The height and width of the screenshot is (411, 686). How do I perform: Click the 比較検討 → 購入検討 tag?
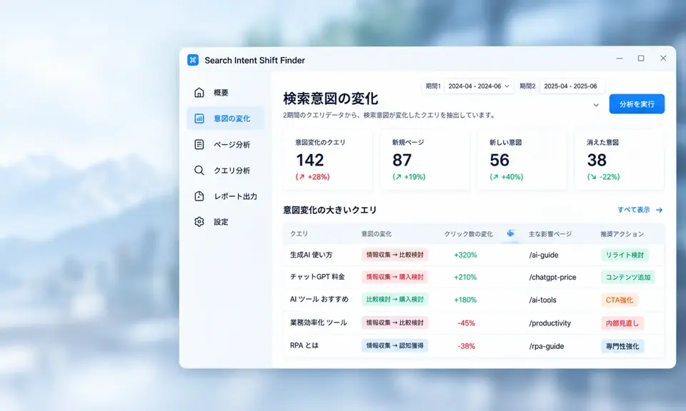coord(394,300)
